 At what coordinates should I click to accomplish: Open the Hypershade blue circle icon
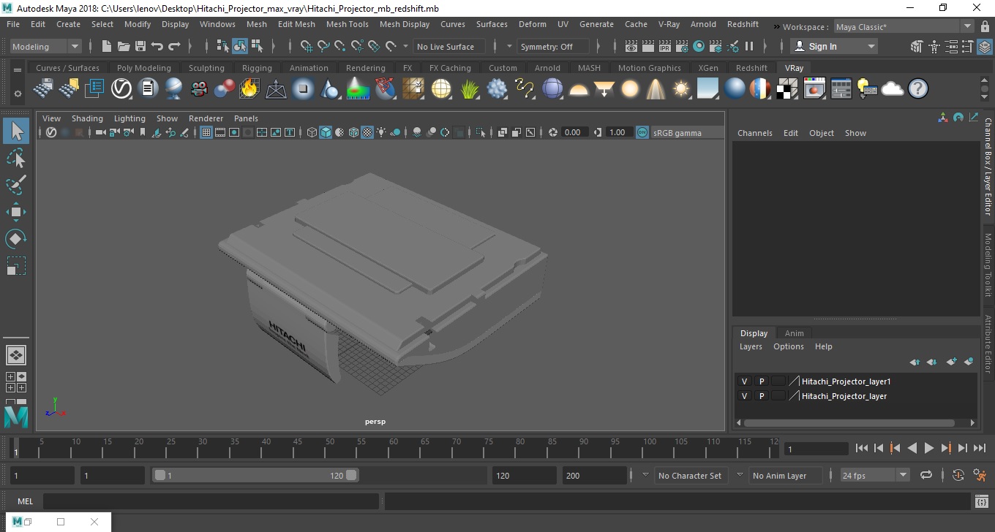pyautogui.click(x=699, y=46)
